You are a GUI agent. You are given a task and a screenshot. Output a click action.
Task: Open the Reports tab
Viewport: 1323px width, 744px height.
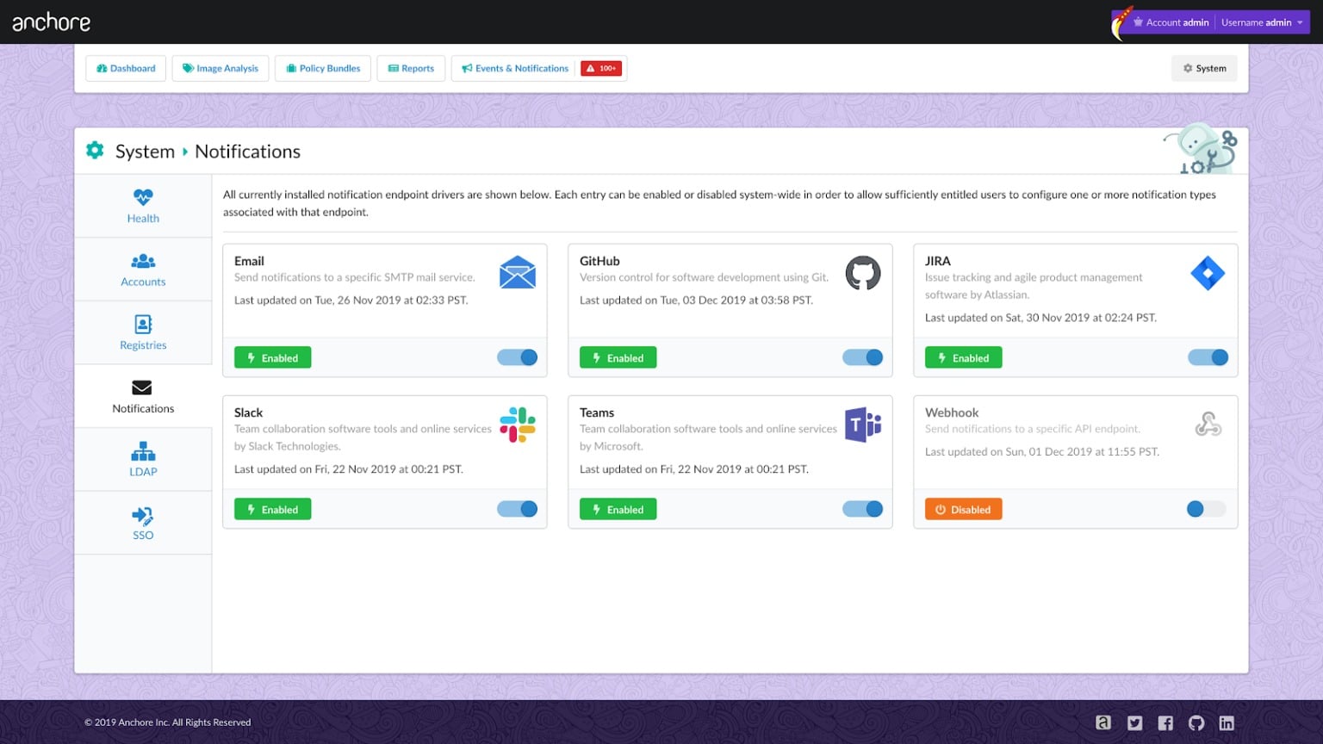point(411,68)
